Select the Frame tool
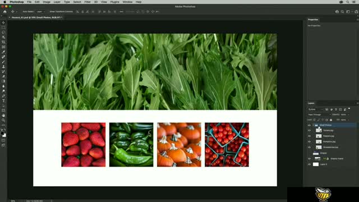This screenshot has width=359, height=202. [x=3, y=47]
